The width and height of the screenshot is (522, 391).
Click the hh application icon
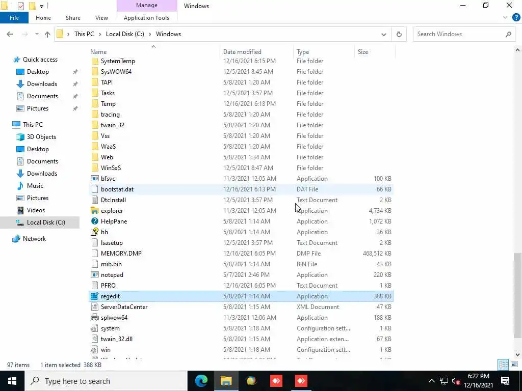pos(95,232)
